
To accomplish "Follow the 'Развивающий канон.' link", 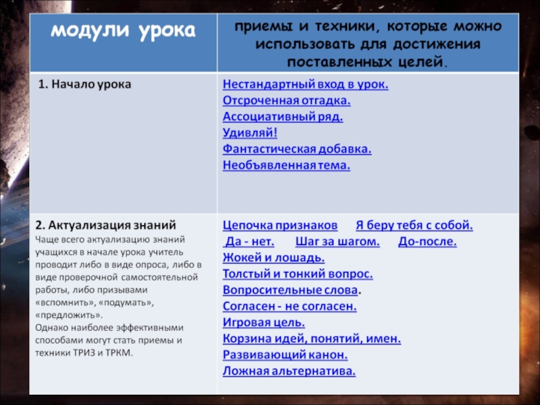I will click(285, 355).
